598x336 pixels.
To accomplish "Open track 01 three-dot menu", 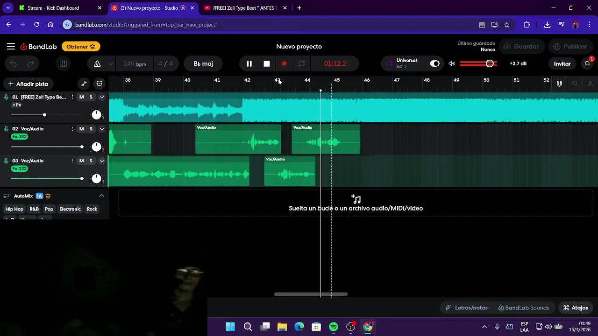I will [72, 97].
